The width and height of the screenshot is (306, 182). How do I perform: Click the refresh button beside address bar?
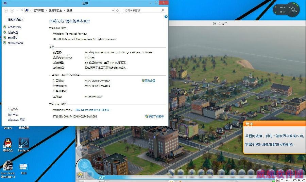[x=118, y=11]
